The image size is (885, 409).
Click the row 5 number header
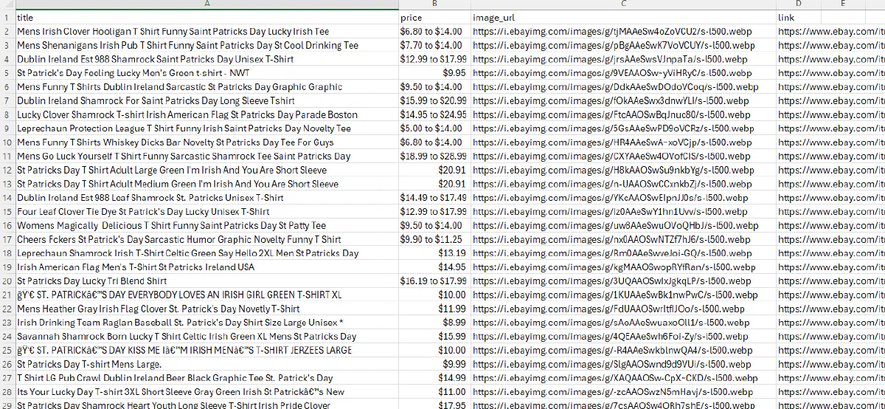point(7,73)
